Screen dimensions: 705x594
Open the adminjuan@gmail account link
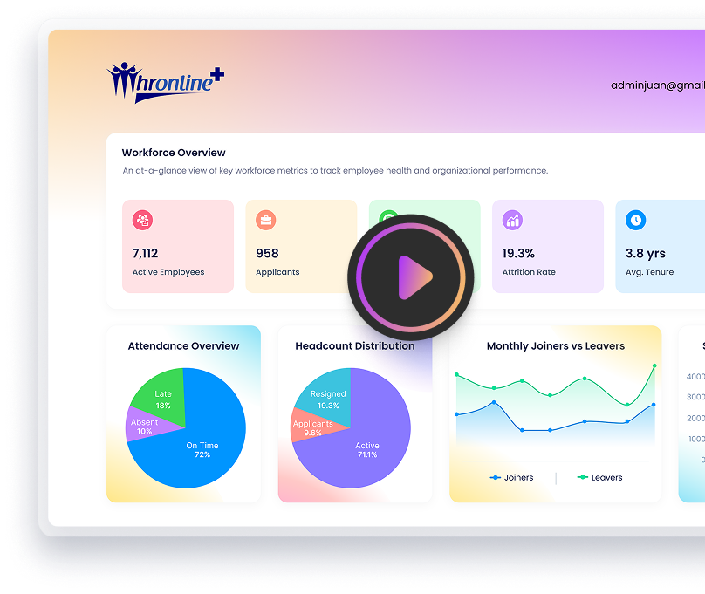657,85
